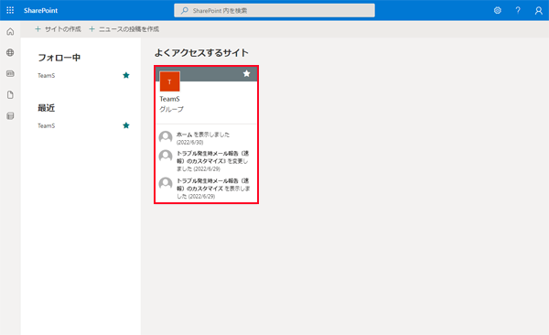
Task: Unfollow TeamS star under フォロー中
Action: coord(126,75)
